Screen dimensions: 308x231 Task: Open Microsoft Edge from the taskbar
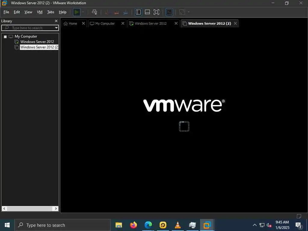(x=148, y=225)
